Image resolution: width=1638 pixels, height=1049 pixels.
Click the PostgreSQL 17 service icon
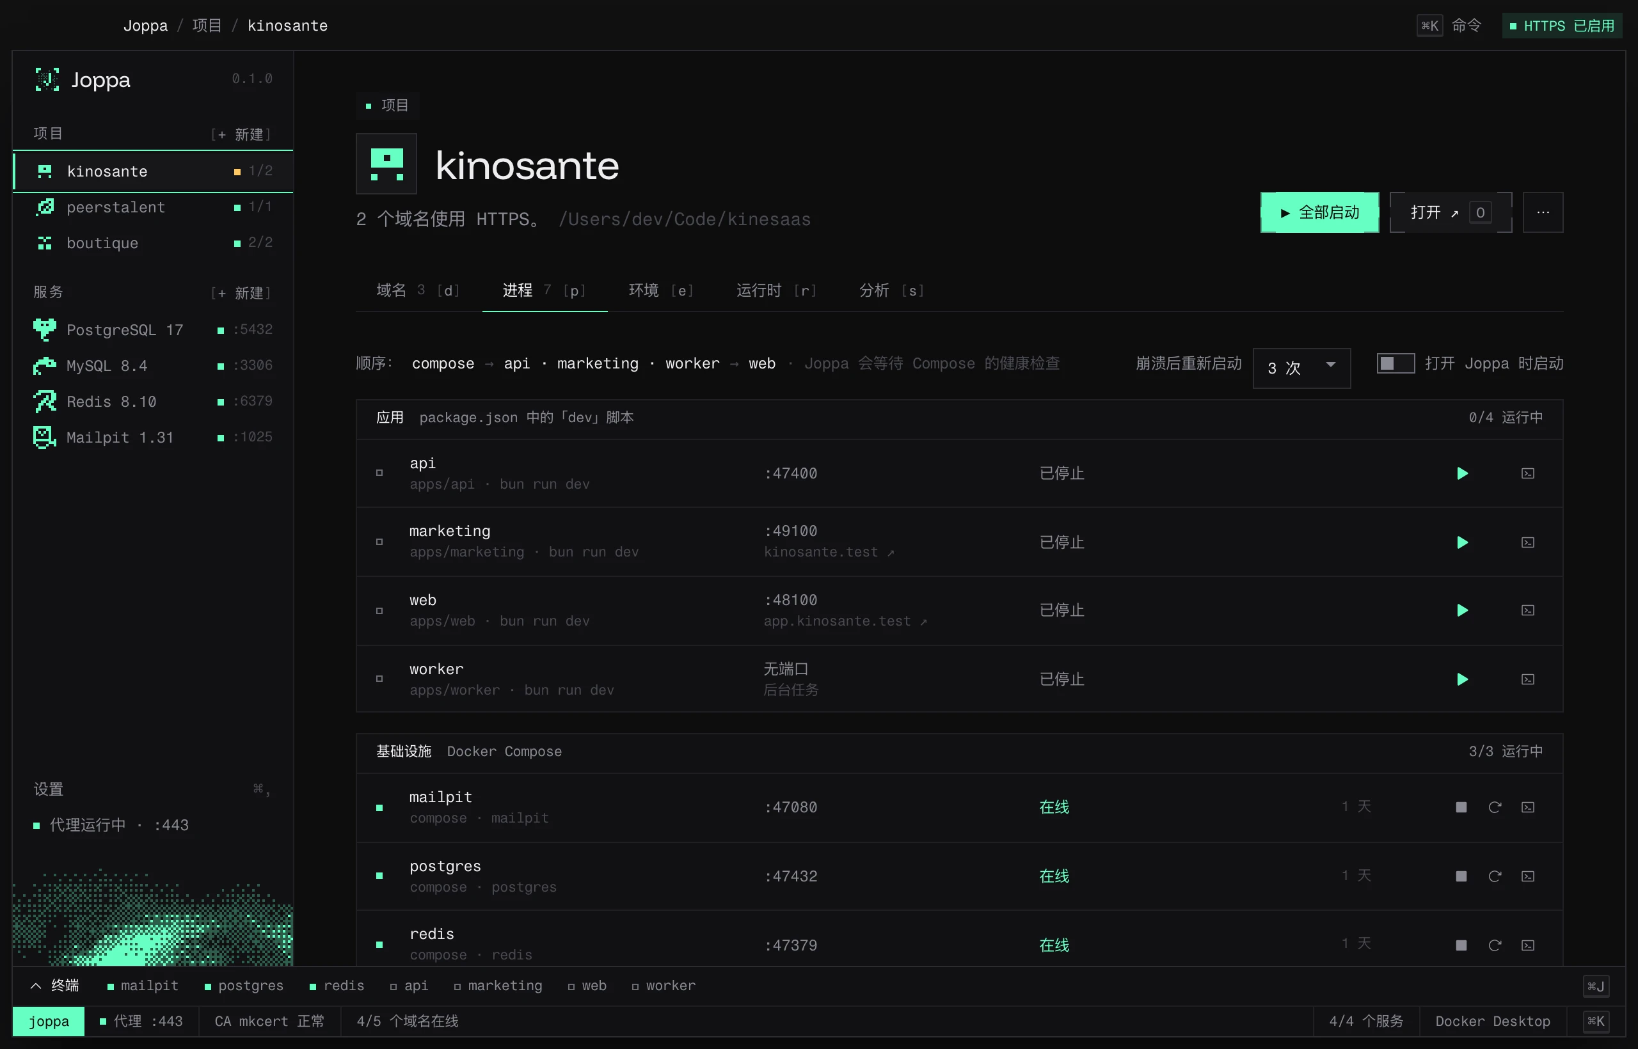45,329
